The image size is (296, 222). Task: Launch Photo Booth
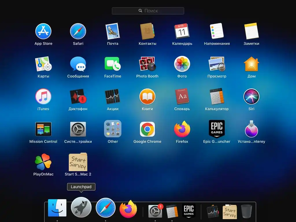coord(147,64)
